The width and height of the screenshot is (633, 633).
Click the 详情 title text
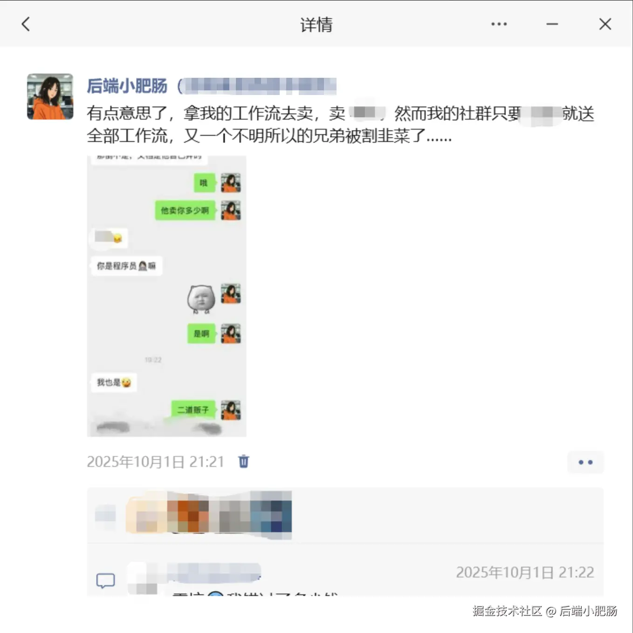(x=316, y=25)
